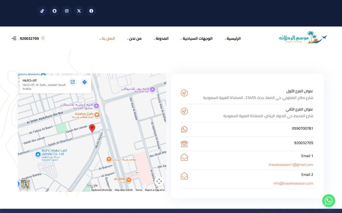Go to الرئيسية home page
Viewport: 342px width, 213px height.
click(x=233, y=39)
